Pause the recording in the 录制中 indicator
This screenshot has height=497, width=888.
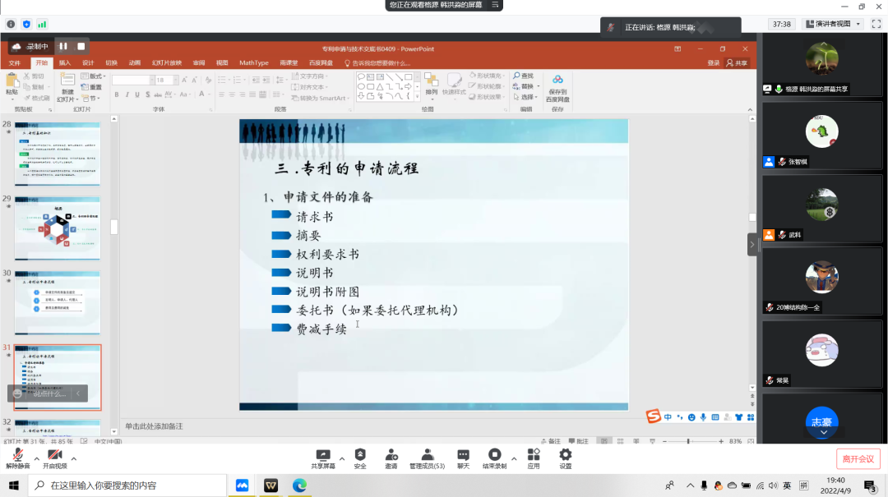[63, 46]
